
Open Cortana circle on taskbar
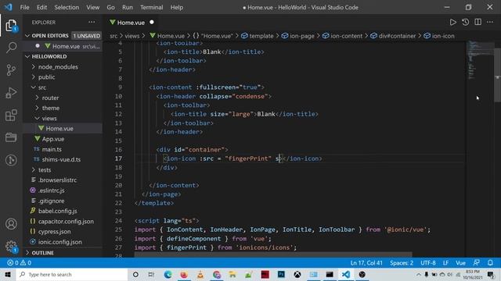point(135,274)
